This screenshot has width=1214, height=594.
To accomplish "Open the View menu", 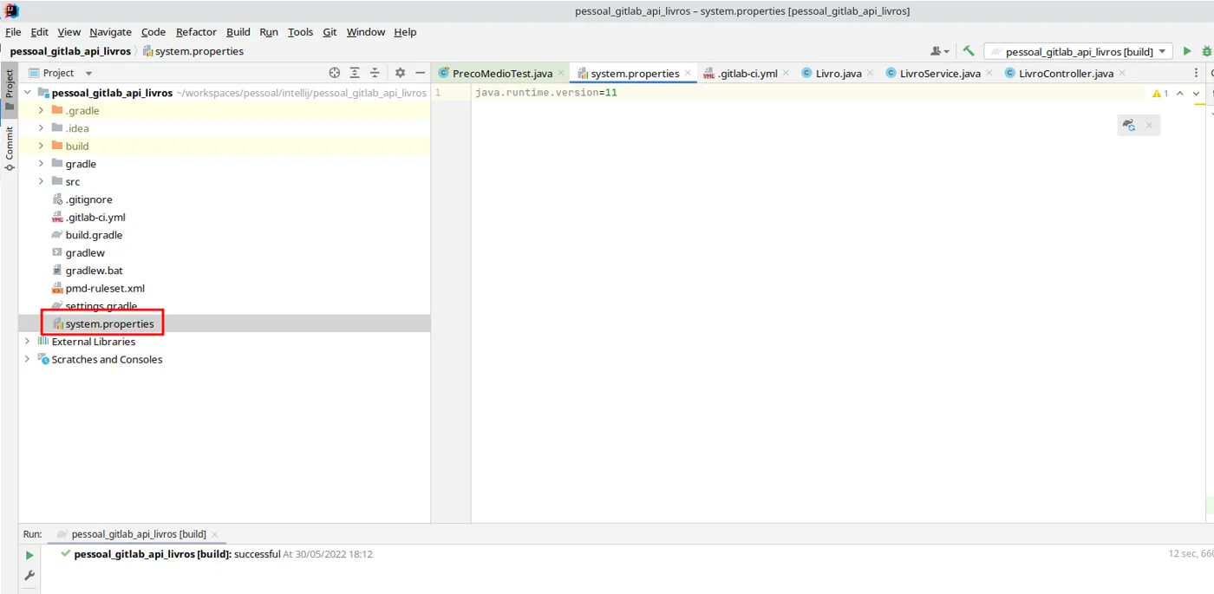I will [69, 32].
